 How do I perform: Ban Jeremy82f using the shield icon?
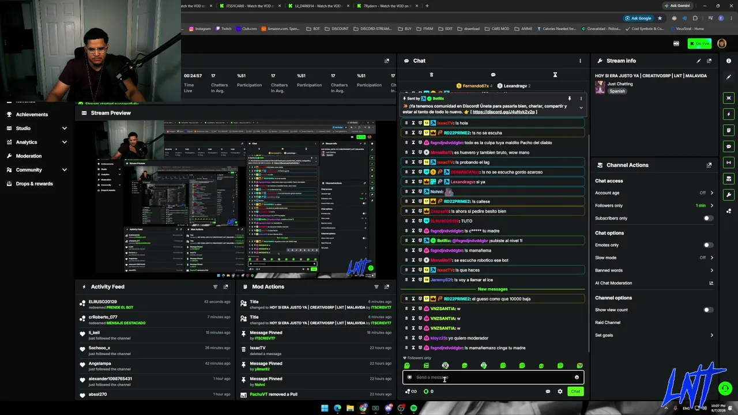(420, 280)
